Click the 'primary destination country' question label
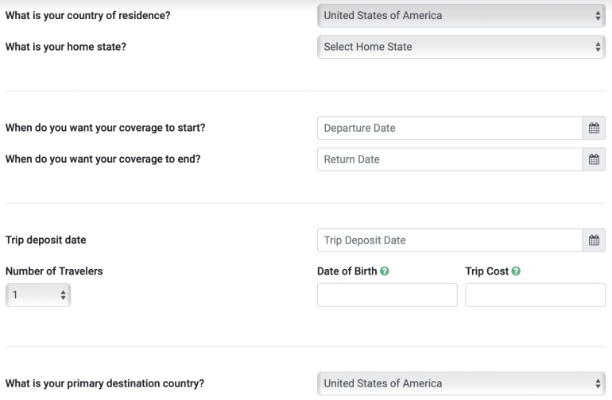The width and height of the screenshot is (612, 400). [104, 383]
